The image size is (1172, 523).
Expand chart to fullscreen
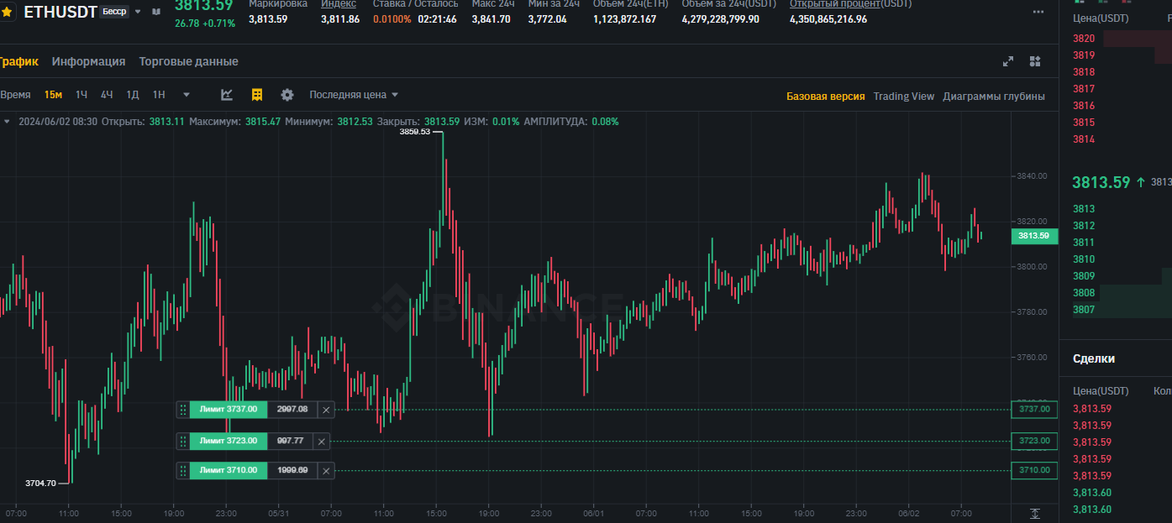coord(1008,61)
